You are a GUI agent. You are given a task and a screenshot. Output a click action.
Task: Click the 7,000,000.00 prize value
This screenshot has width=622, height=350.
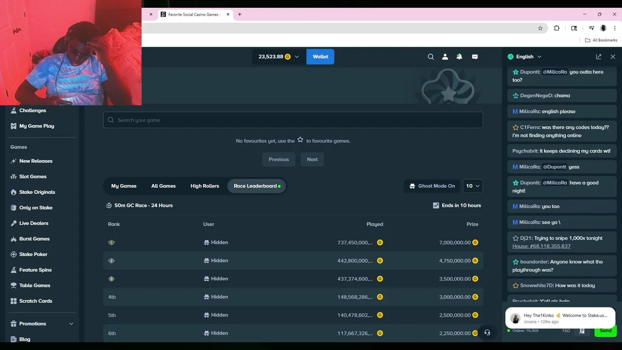[455, 243]
